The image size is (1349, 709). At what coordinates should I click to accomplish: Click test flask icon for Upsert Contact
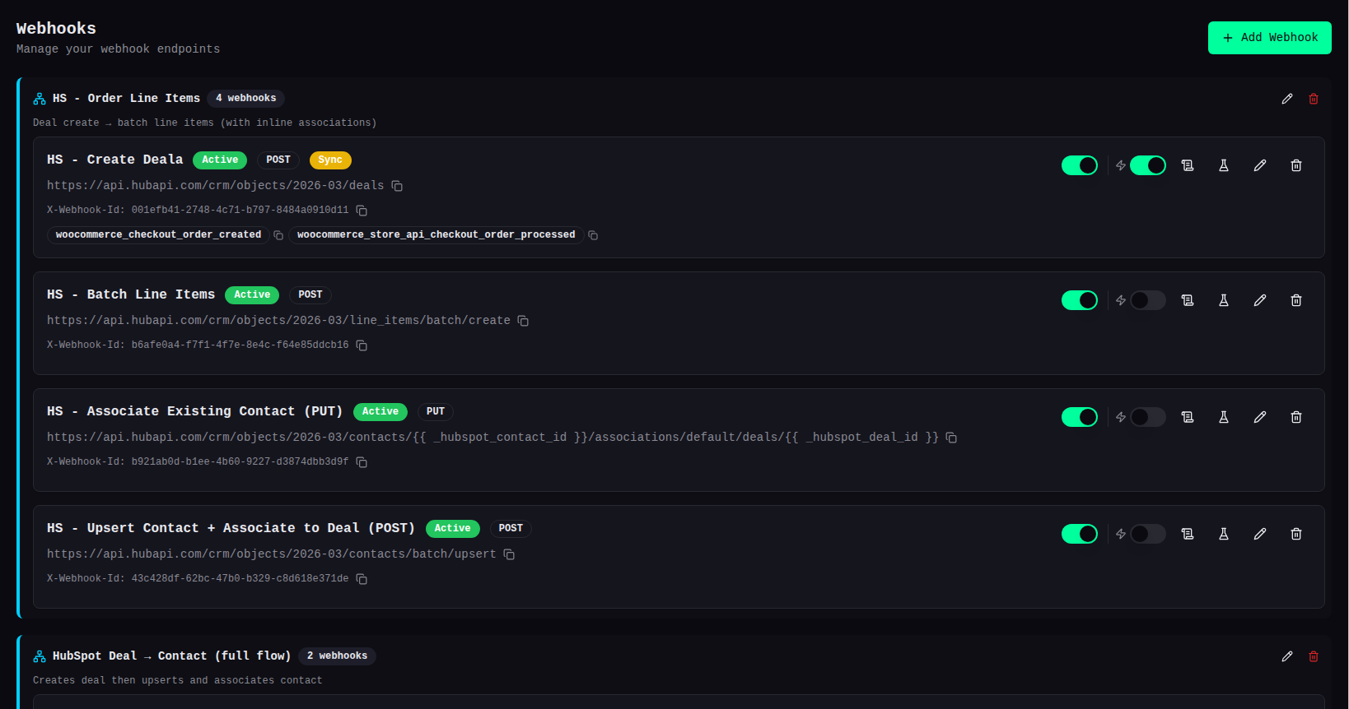[x=1224, y=534]
